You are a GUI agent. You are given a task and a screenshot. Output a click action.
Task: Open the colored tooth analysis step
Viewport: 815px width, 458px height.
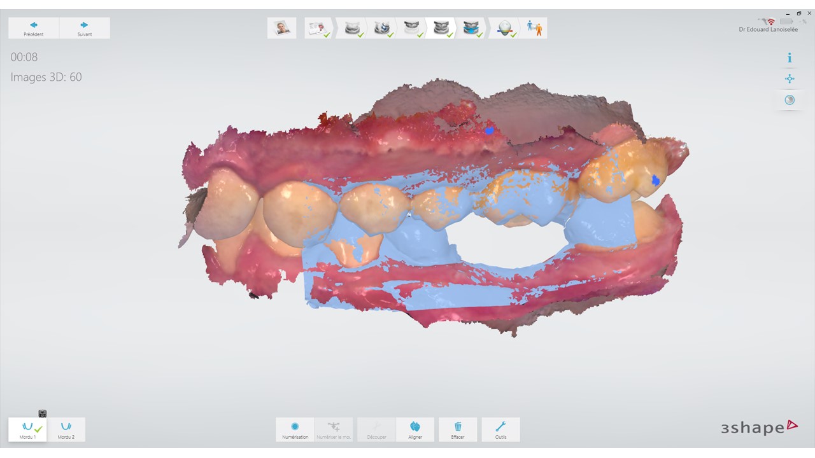[505, 28]
